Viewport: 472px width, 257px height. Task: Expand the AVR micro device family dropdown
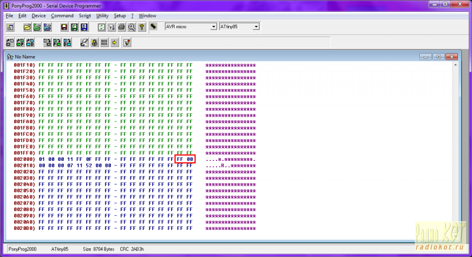pyautogui.click(x=213, y=27)
